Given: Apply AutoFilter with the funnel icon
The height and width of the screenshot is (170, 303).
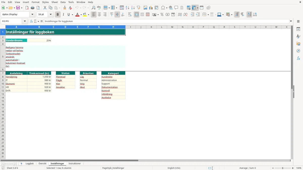Looking at the screenshot, I should point(139,8).
